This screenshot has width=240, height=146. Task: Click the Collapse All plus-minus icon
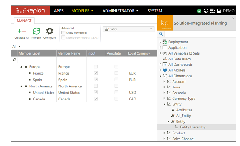coord(22,31)
